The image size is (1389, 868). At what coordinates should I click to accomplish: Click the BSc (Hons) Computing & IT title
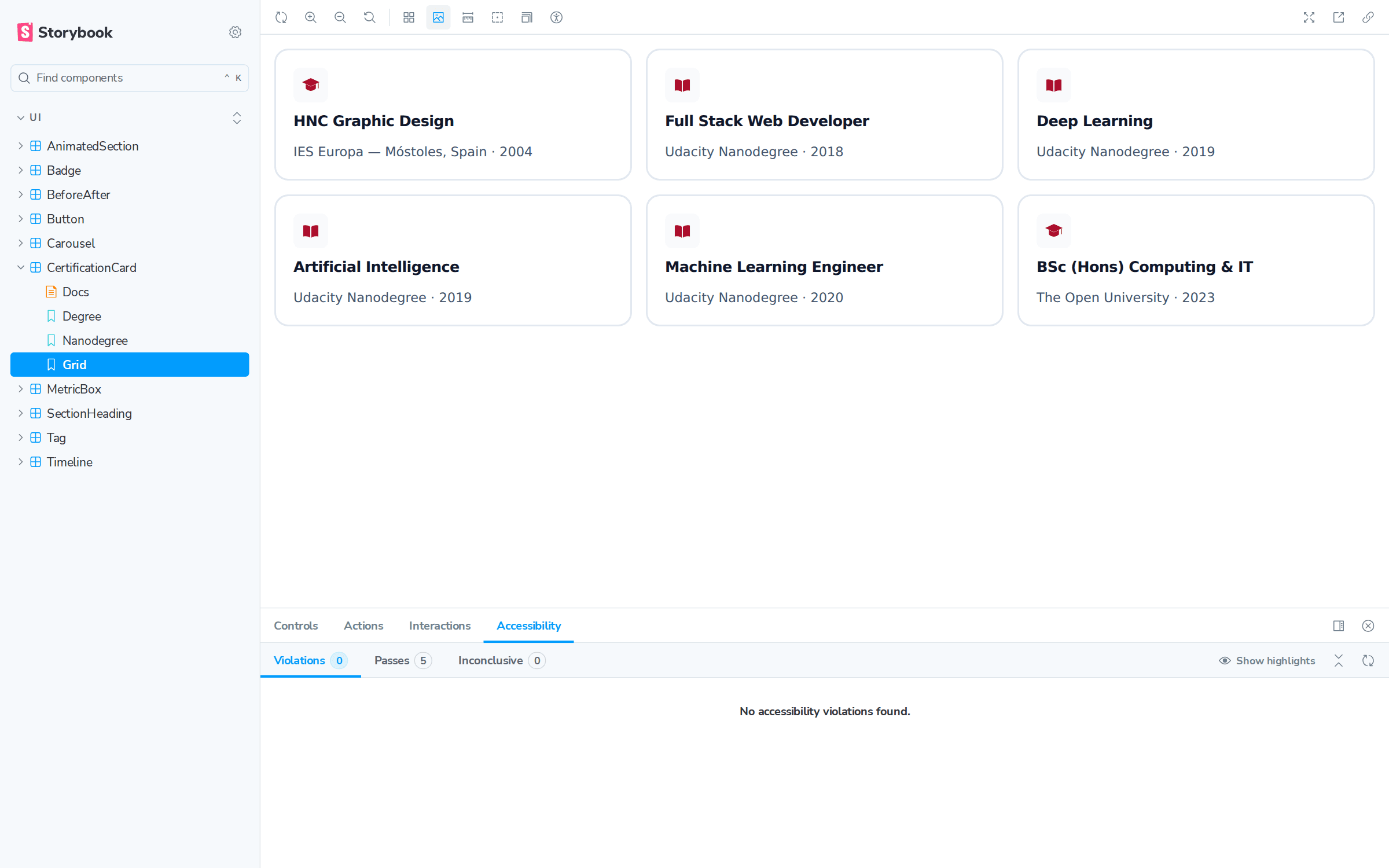click(1145, 266)
